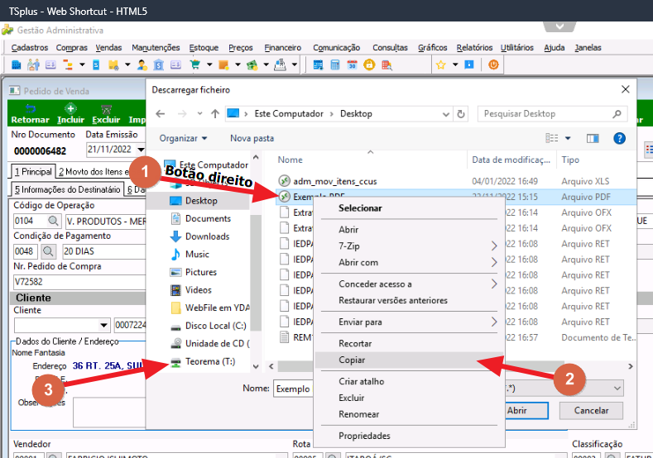Click the Excluir button in green toolbar
The height and width of the screenshot is (458, 653).
106,114
